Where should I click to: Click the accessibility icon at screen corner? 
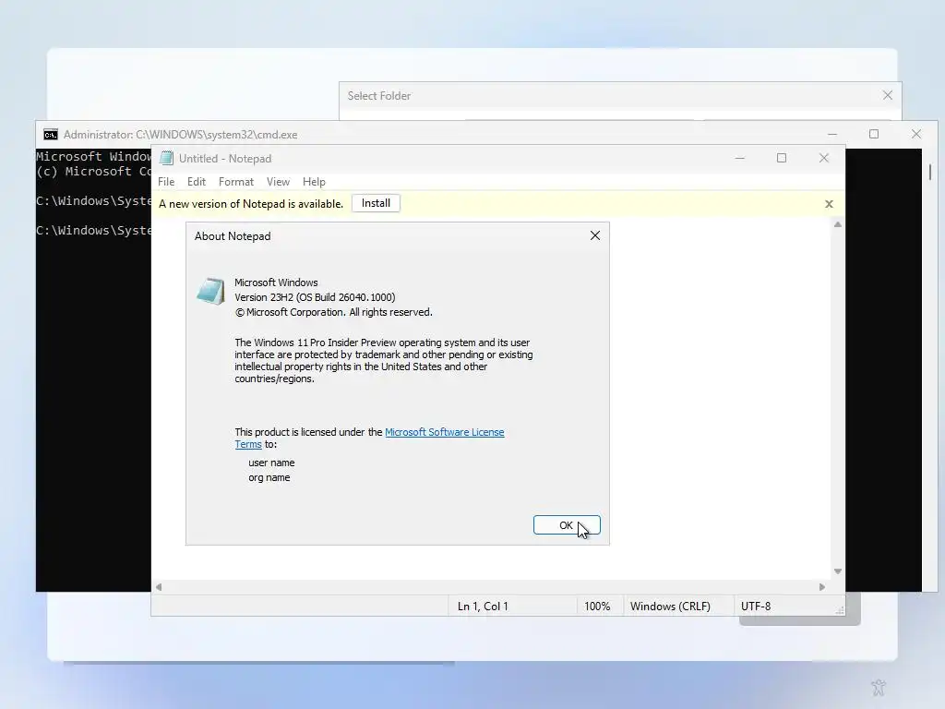[879, 687]
